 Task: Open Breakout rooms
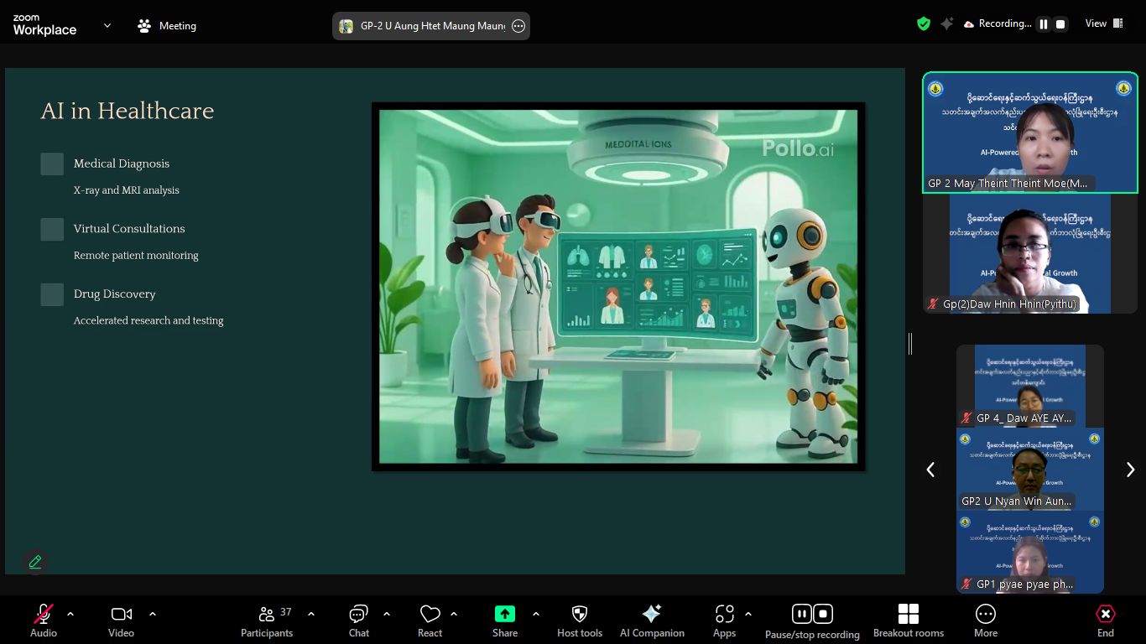tap(908, 621)
